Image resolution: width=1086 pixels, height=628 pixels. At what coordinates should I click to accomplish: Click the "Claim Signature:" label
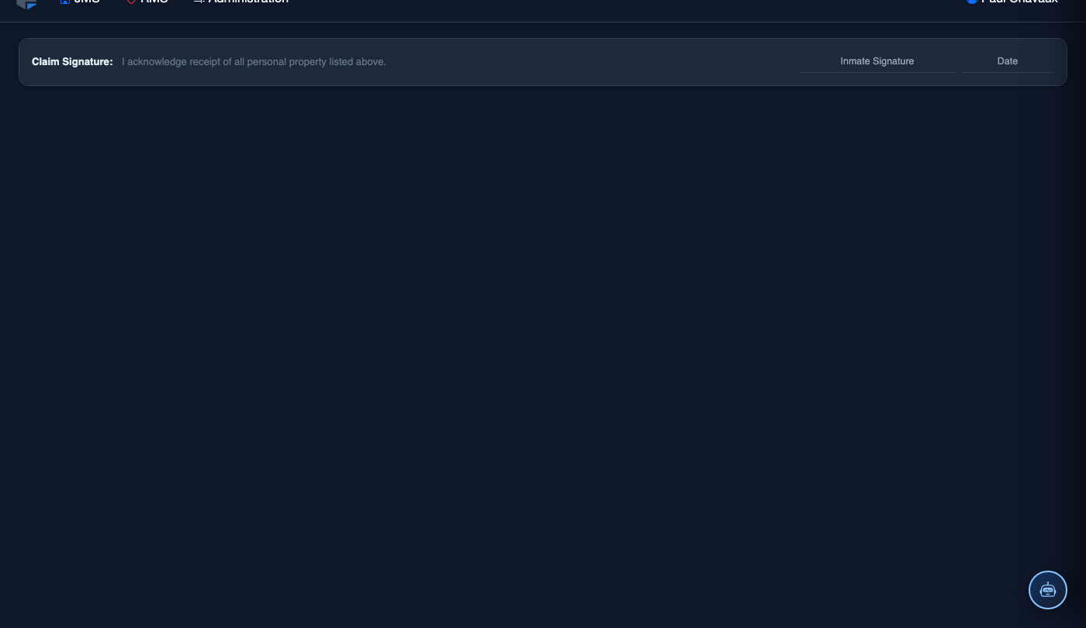point(72,62)
